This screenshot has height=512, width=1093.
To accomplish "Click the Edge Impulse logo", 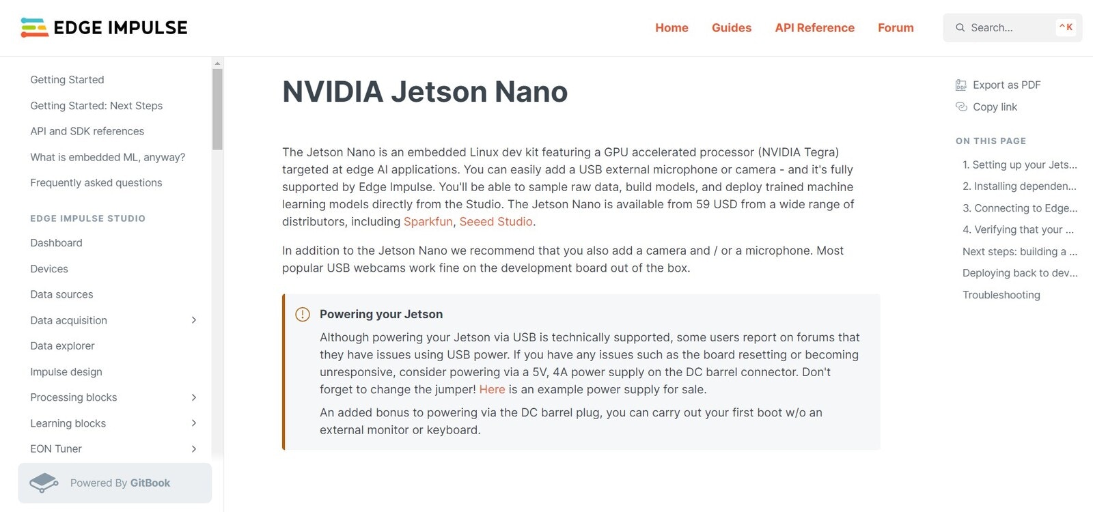I will (104, 27).
